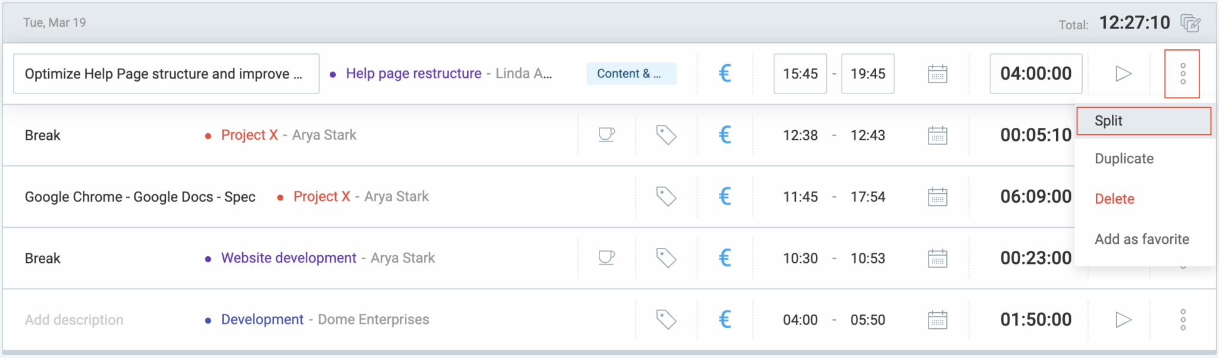The height and width of the screenshot is (358, 1219).
Task: Toggle billable on the Development entry
Action: [725, 319]
